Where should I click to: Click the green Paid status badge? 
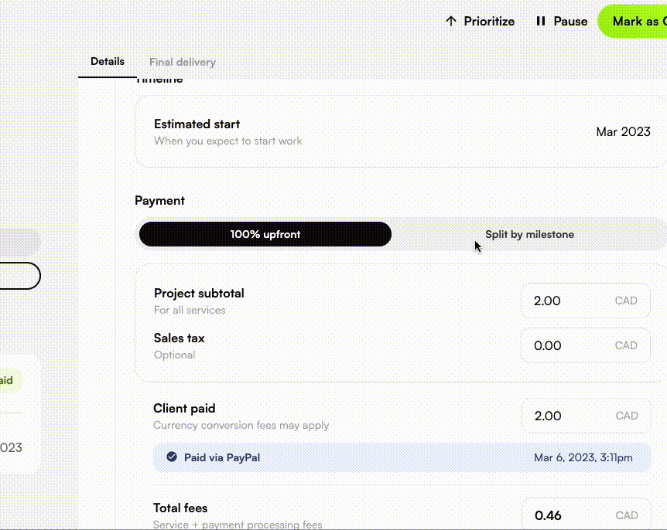click(x=9, y=380)
